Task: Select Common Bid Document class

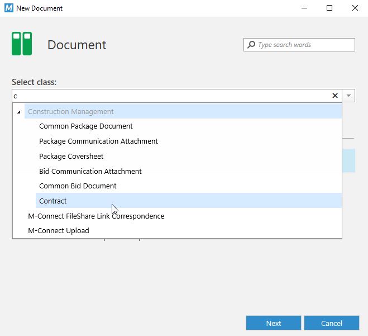Action: 188,186
